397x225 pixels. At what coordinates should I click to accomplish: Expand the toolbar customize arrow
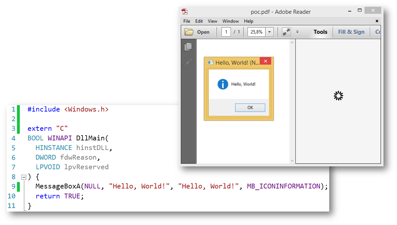tap(297, 32)
